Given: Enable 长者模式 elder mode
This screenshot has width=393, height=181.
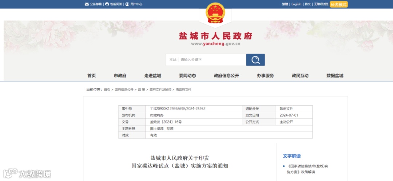Looking at the screenshot, I should [x=339, y=4].
